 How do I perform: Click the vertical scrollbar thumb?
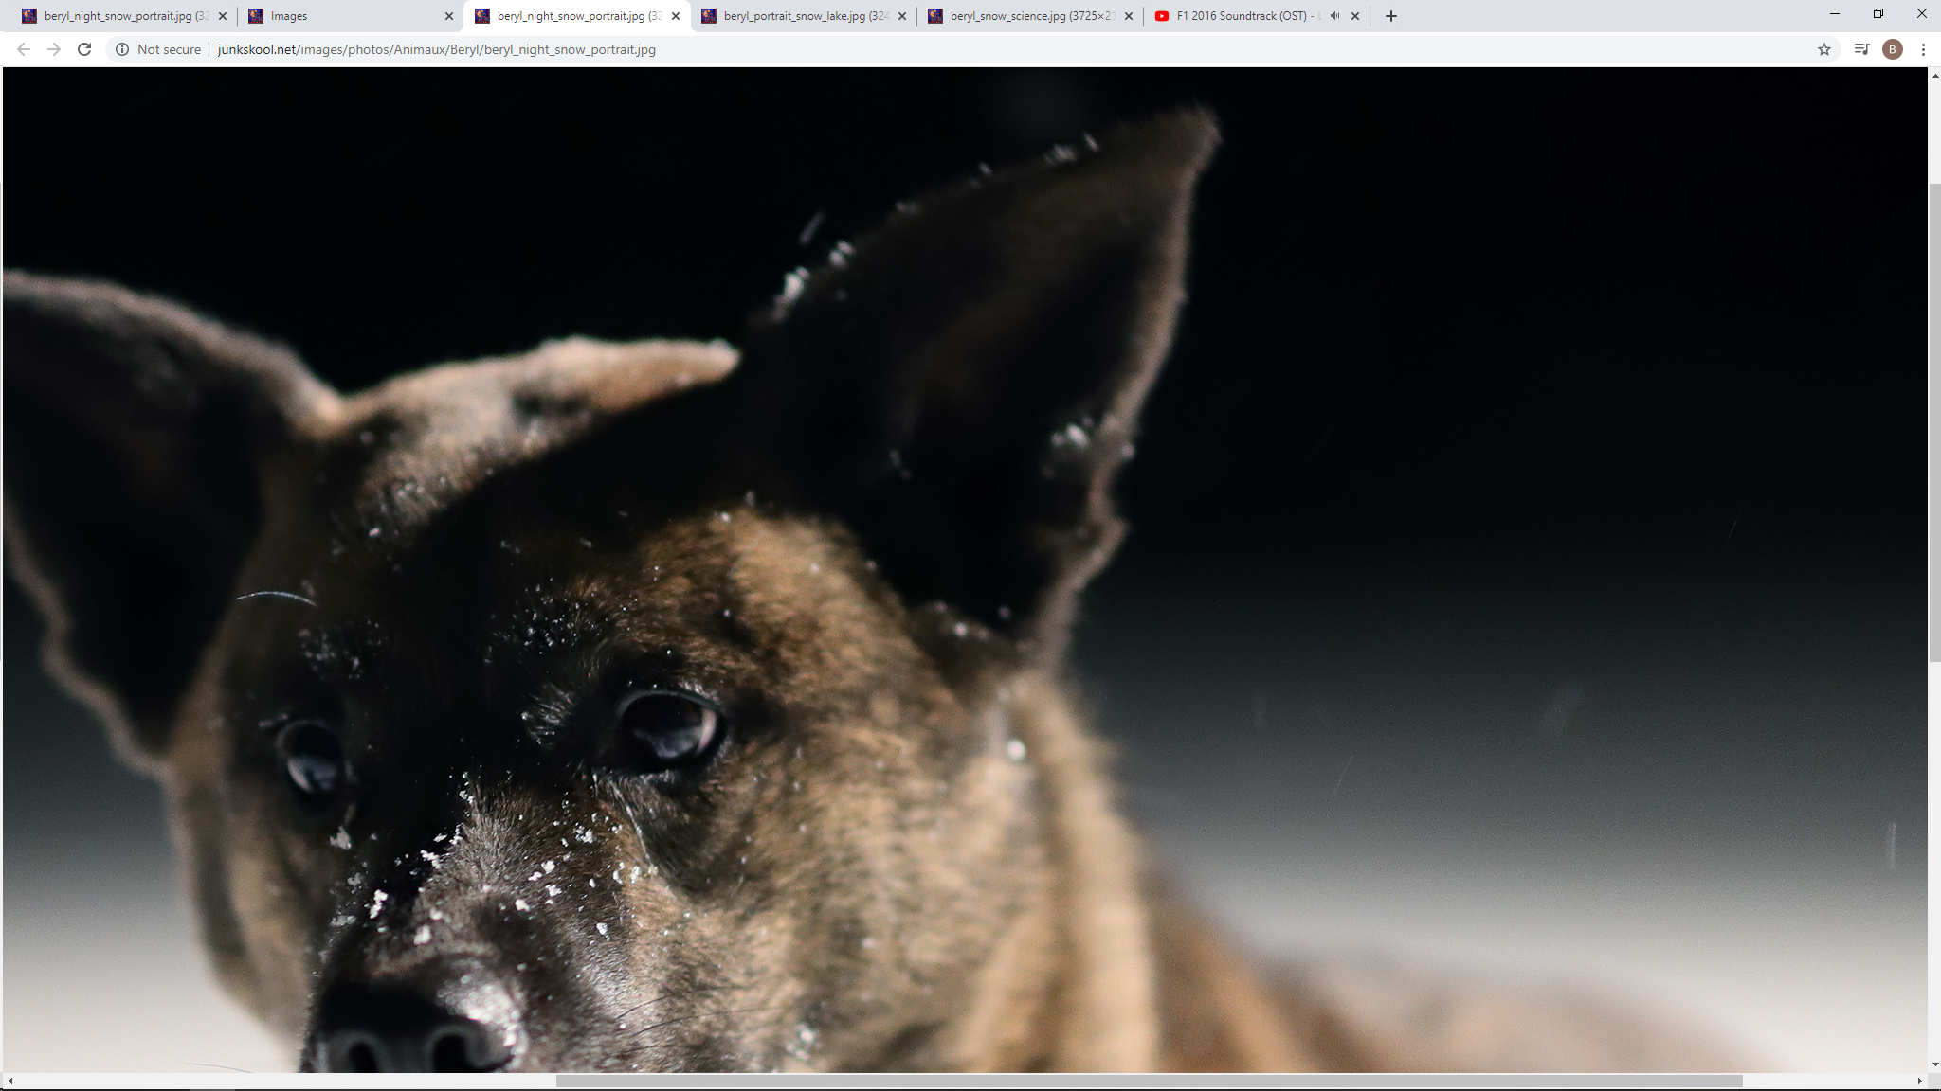pos(1934,422)
